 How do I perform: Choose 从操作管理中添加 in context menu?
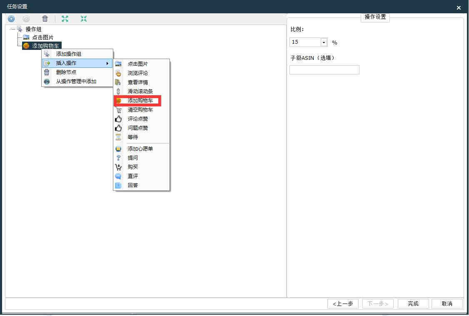pyautogui.click(x=77, y=81)
